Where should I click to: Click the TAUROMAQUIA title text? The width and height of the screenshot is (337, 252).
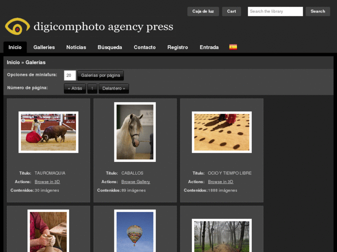coord(50,173)
